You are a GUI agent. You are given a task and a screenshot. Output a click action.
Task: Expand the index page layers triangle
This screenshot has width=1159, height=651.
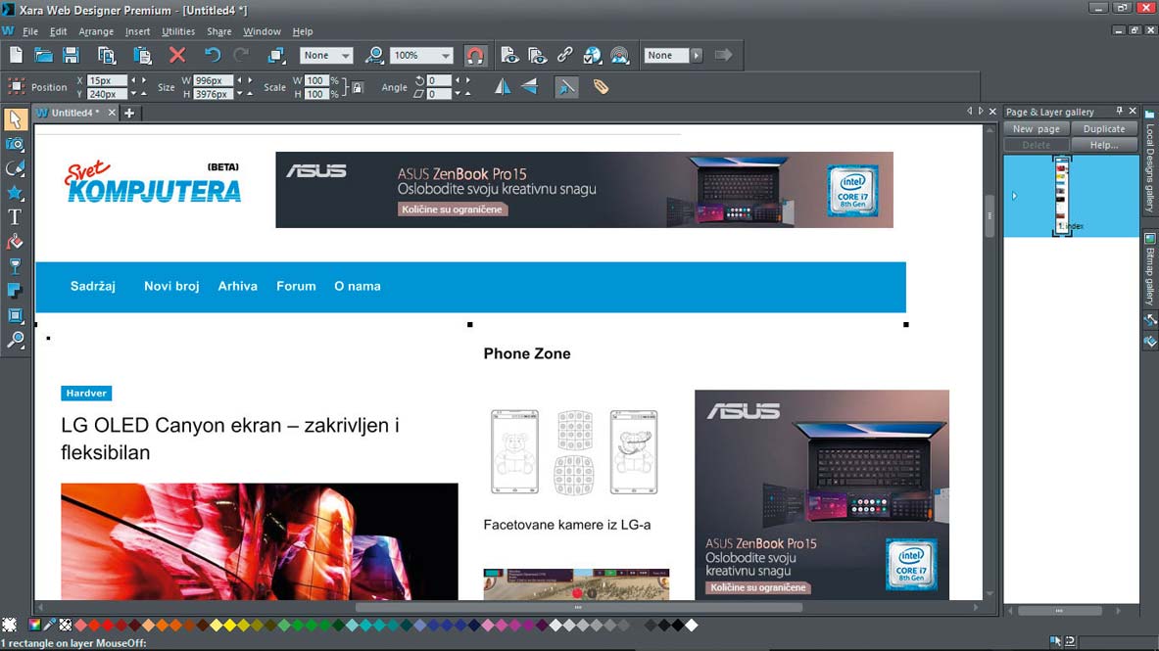[x=1015, y=196]
